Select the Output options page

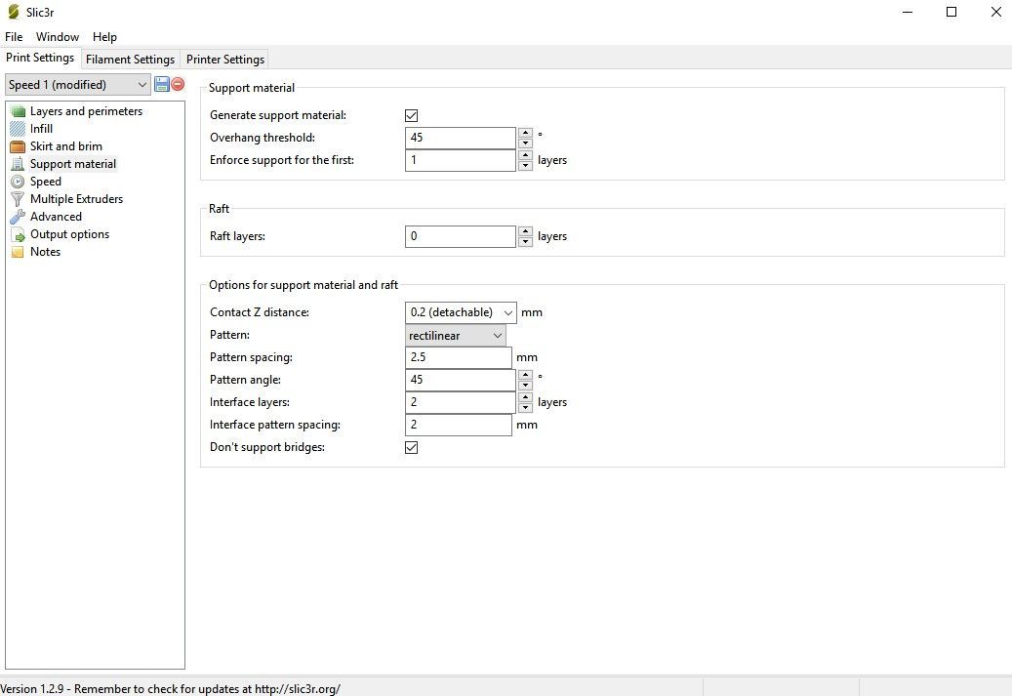point(69,234)
